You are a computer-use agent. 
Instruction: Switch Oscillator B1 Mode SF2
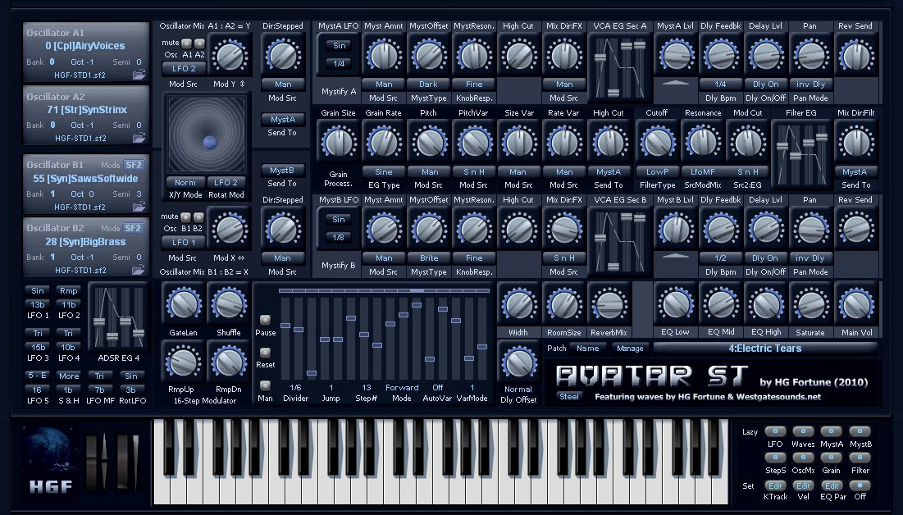(133, 165)
